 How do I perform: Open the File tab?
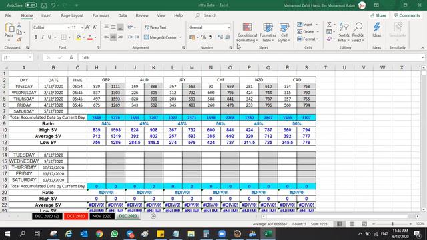click(8, 15)
